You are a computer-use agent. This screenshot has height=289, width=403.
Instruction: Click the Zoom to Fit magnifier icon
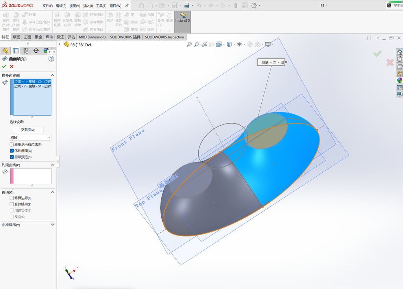(189, 44)
